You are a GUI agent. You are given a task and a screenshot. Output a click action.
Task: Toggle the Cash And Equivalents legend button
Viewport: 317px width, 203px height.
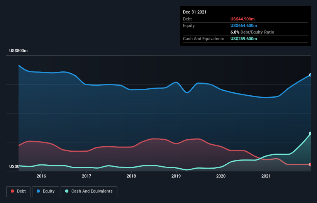tap(89, 191)
